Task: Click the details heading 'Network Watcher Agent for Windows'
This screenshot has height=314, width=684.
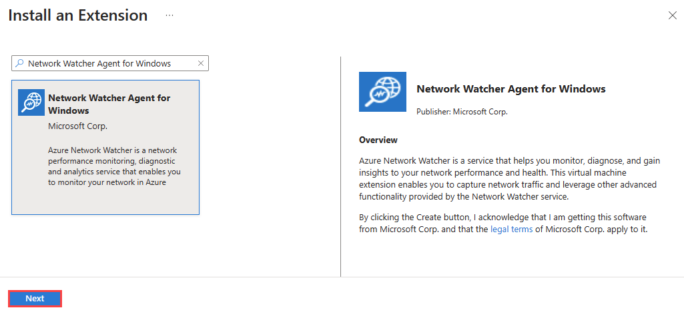Action: coord(510,89)
